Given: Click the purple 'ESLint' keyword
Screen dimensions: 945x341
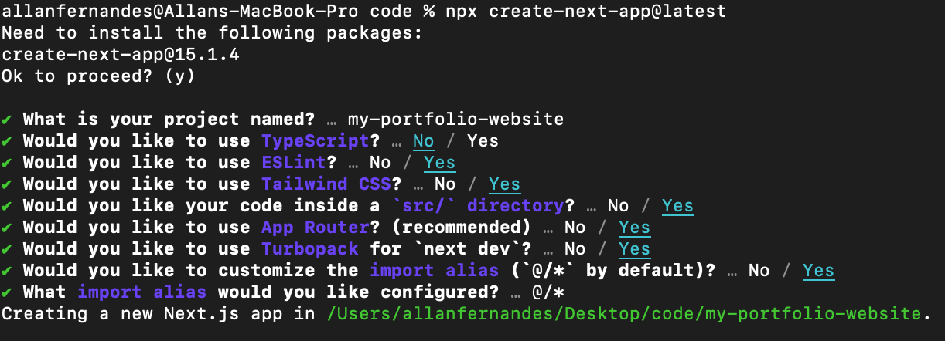Looking at the screenshot, I should pos(294,163).
